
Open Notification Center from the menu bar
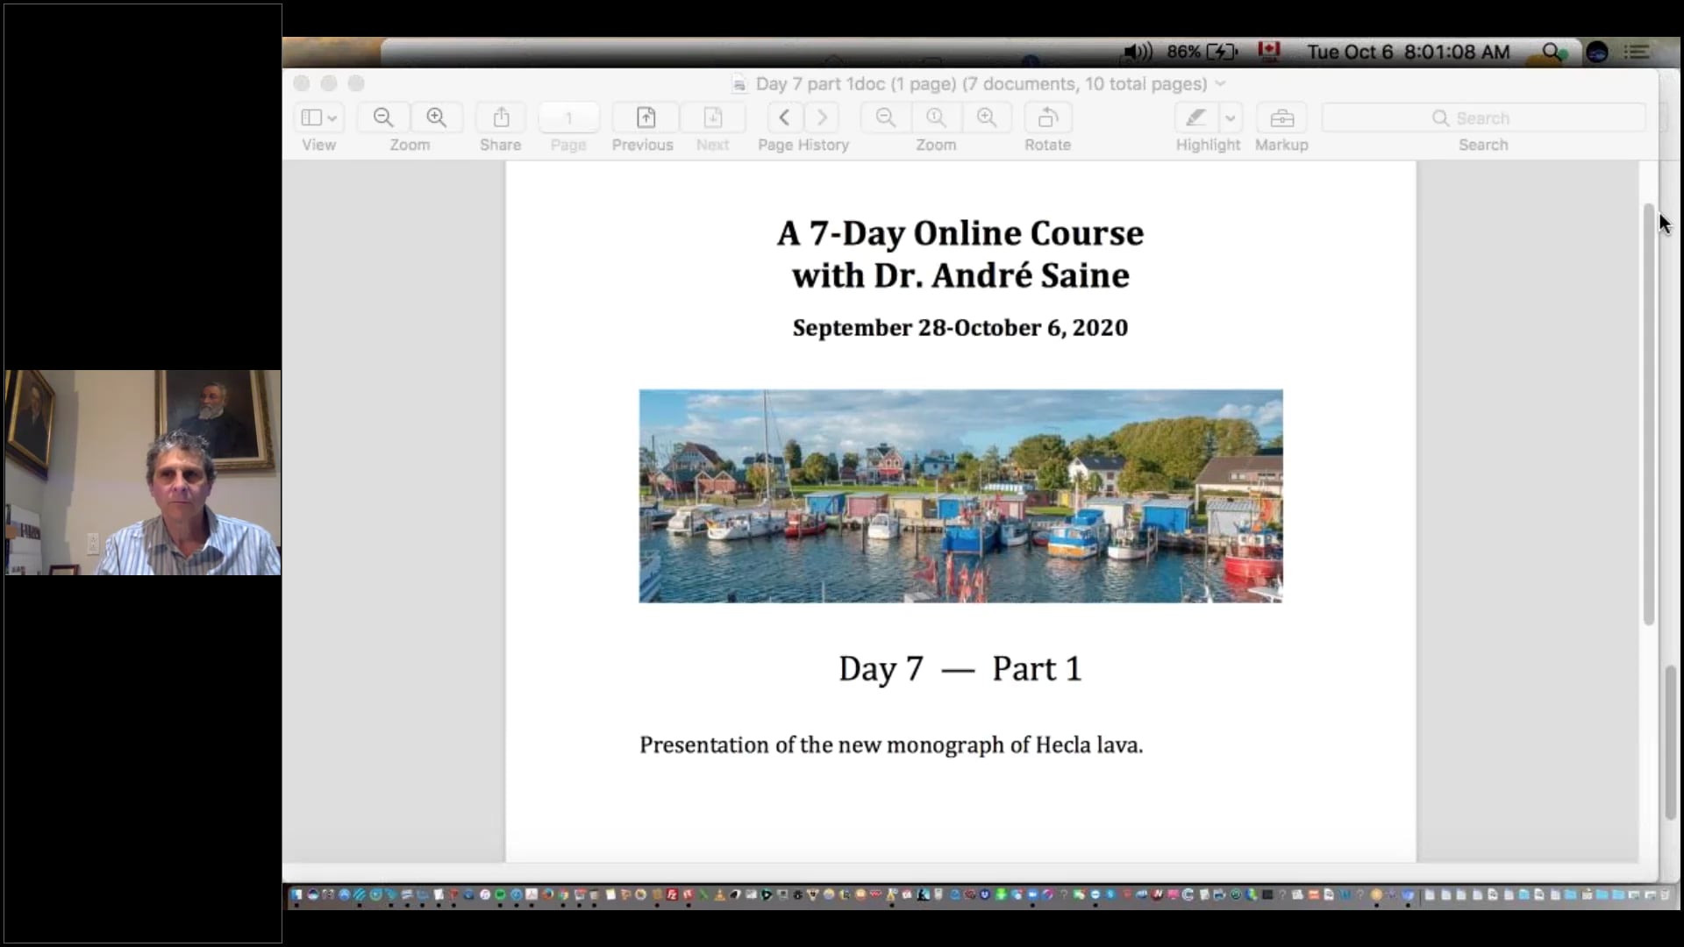1638,52
